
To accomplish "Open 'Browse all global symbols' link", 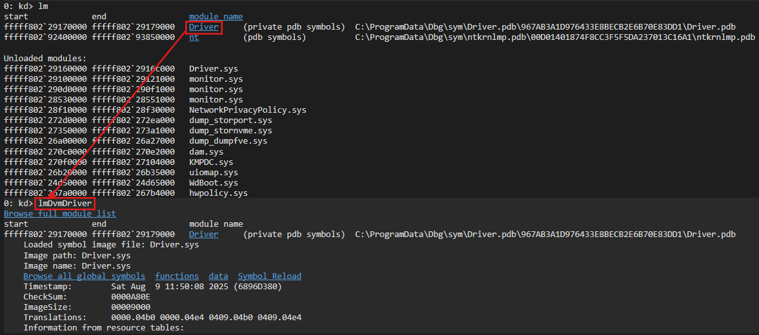I will pyautogui.click(x=85, y=276).
